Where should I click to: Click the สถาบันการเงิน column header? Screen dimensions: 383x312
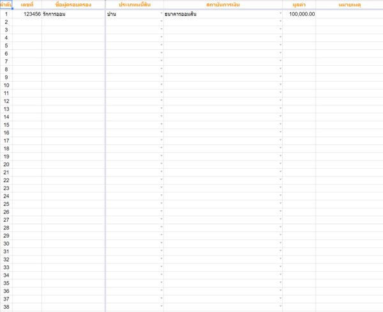pyautogui.click(x=223, y=4)
